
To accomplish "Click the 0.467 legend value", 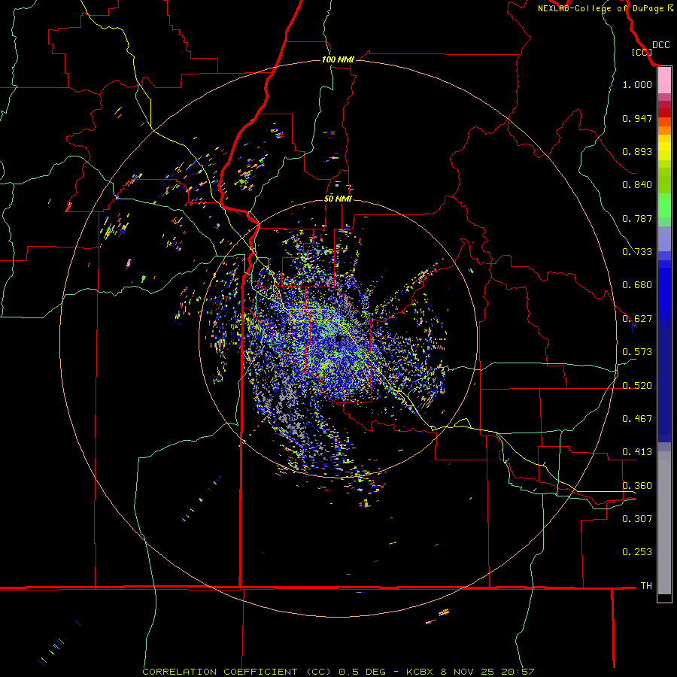I will pos(637,419).
